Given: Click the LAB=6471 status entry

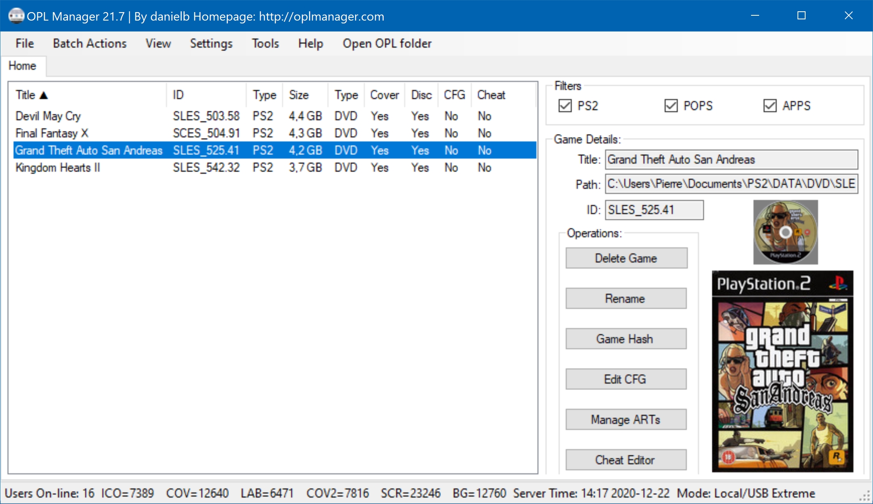Looking at the screenshot, I should 267,493.
